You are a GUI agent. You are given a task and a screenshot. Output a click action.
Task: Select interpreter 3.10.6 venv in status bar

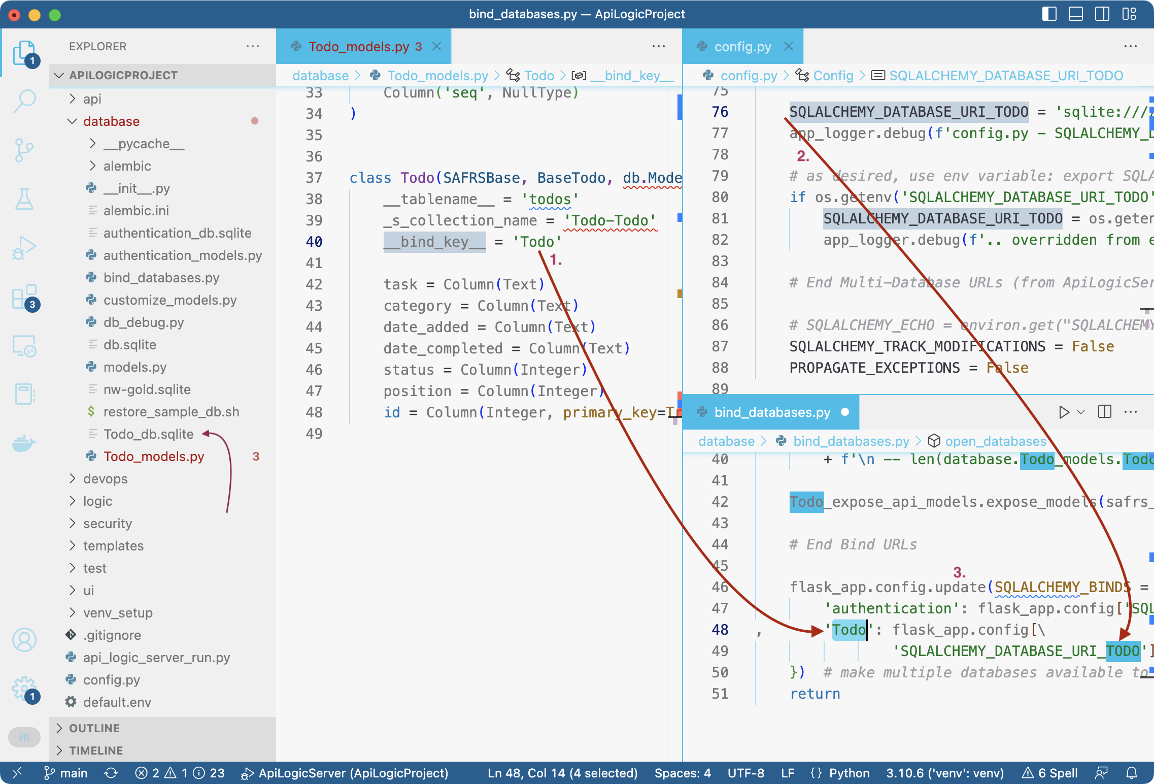click(945, 773)
